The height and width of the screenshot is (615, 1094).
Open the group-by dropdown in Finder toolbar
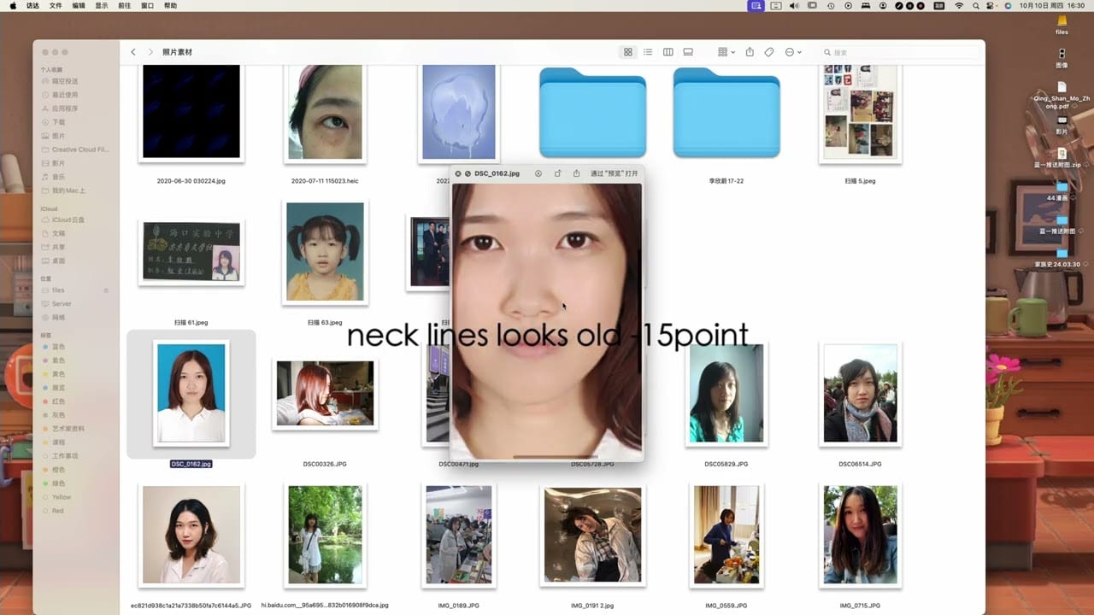pos(726,52)
